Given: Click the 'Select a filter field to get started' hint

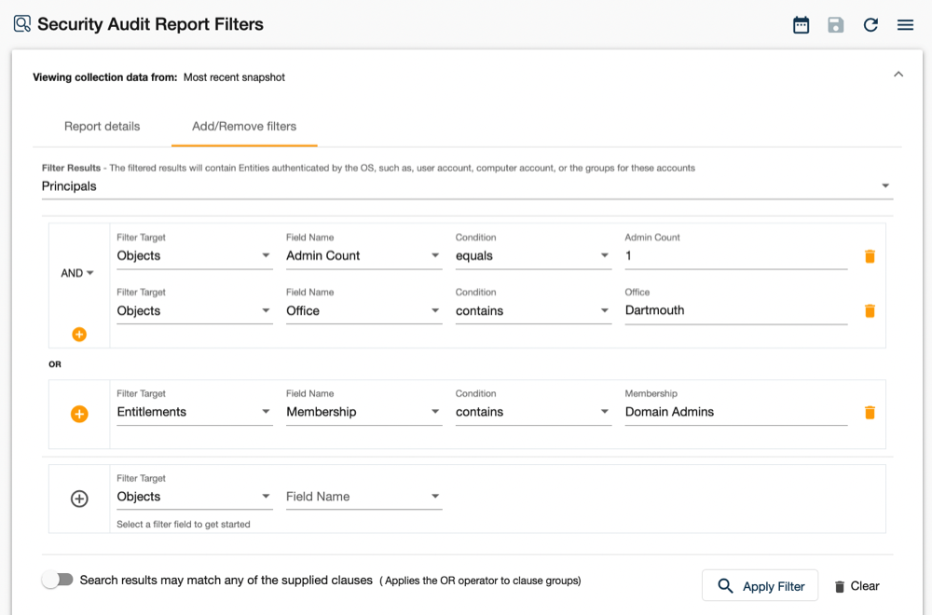Looking at the screenshot, I should pyautogui.click(x=183, y=524).
